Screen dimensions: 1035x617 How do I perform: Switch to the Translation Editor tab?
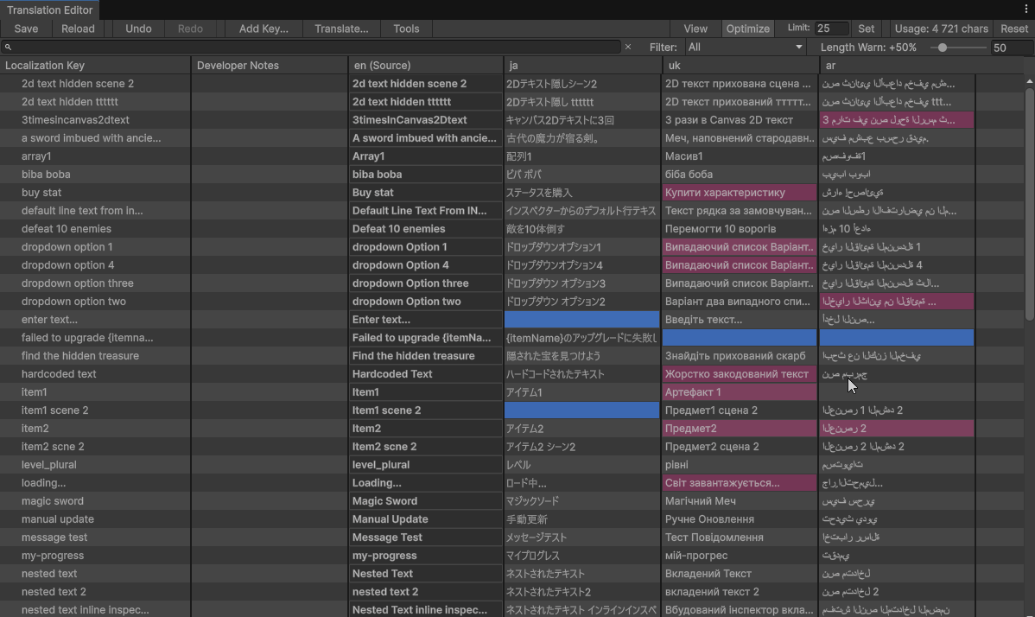coord(49,10)
